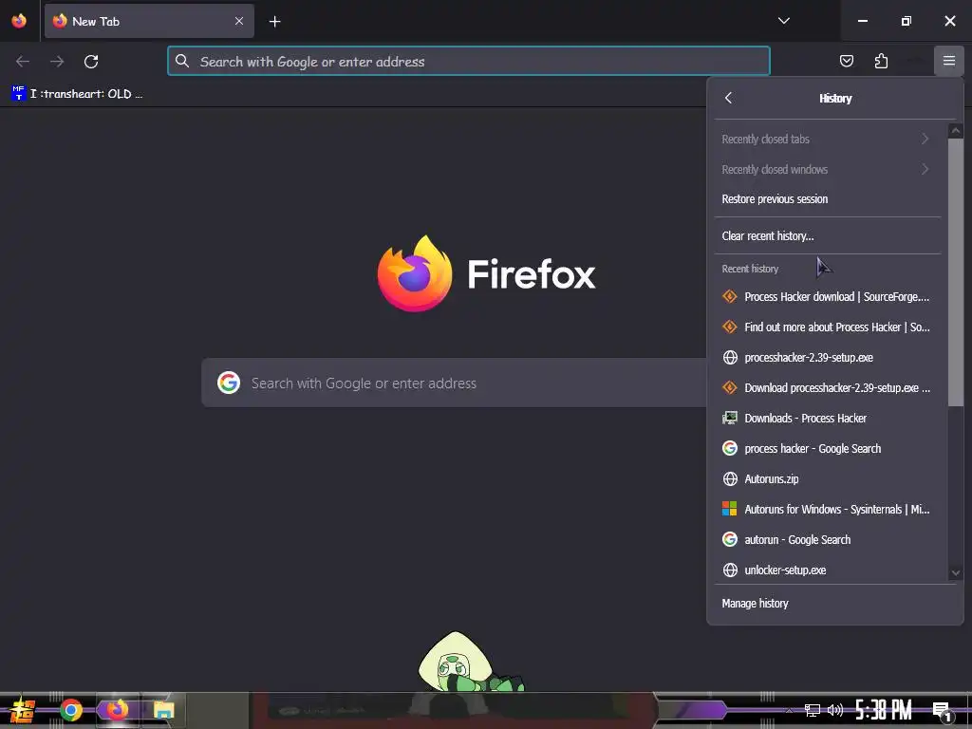Viewport: 972px width, 729px height.
Task: Select Restore previous session
Action: [827, 199]
